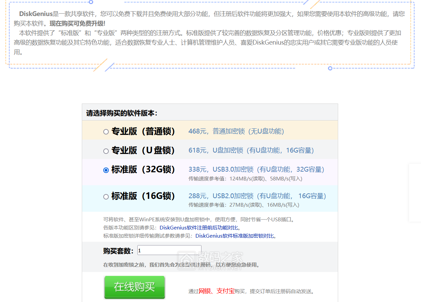
Task: Click the 288元 USB2.0加密锁 price text
Action: point(257,195)
